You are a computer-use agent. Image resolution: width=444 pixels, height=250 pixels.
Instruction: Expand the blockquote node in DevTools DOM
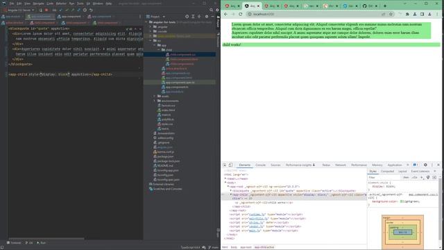tap(231, 191)
